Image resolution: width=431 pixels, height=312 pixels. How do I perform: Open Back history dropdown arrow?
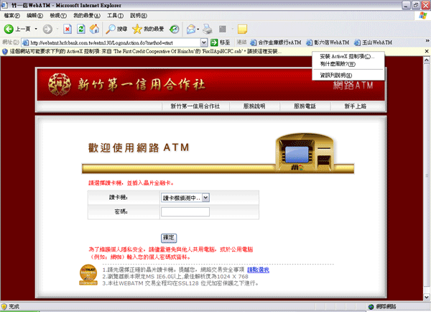point(36,29)
